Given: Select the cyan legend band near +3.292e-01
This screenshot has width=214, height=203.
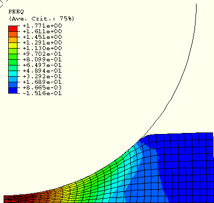Looking at the screenshot, I should [13, 74].
